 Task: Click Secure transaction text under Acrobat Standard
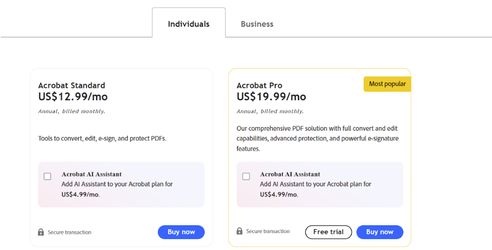coord(69,233)
